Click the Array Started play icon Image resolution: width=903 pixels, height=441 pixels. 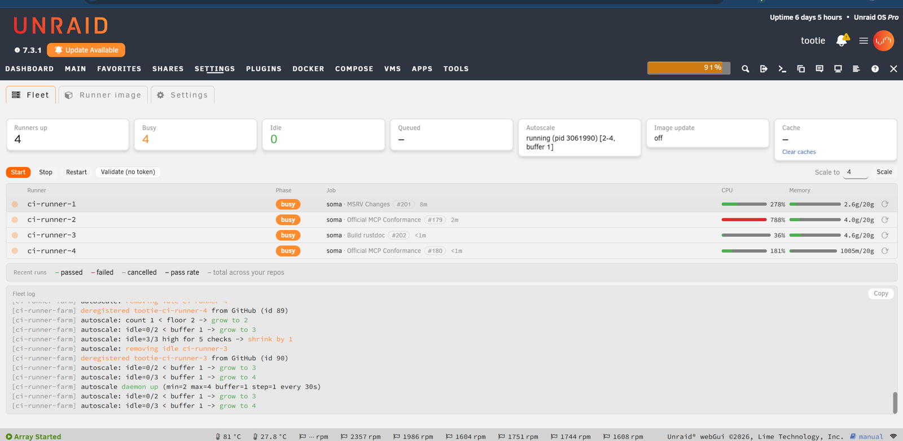pyautogui.click(x=9, y=436)
